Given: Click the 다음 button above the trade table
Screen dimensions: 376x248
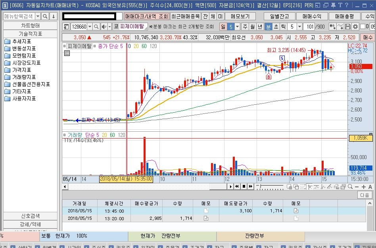Looking at the screenshot, I should pos(364,195).
